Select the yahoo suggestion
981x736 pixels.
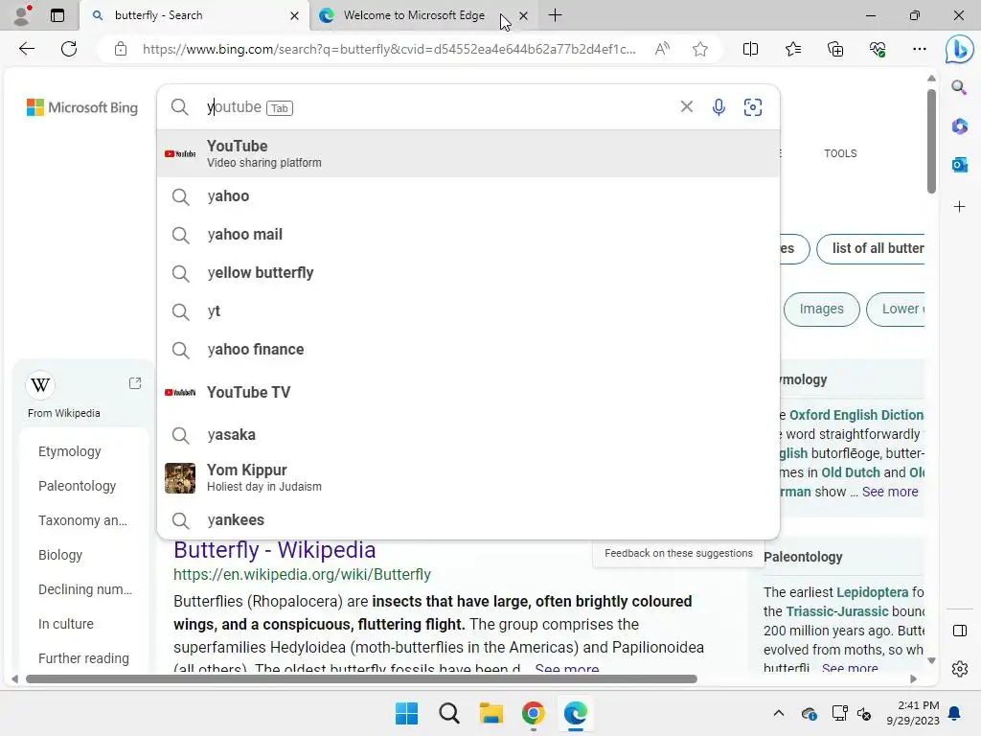(468, 196)
